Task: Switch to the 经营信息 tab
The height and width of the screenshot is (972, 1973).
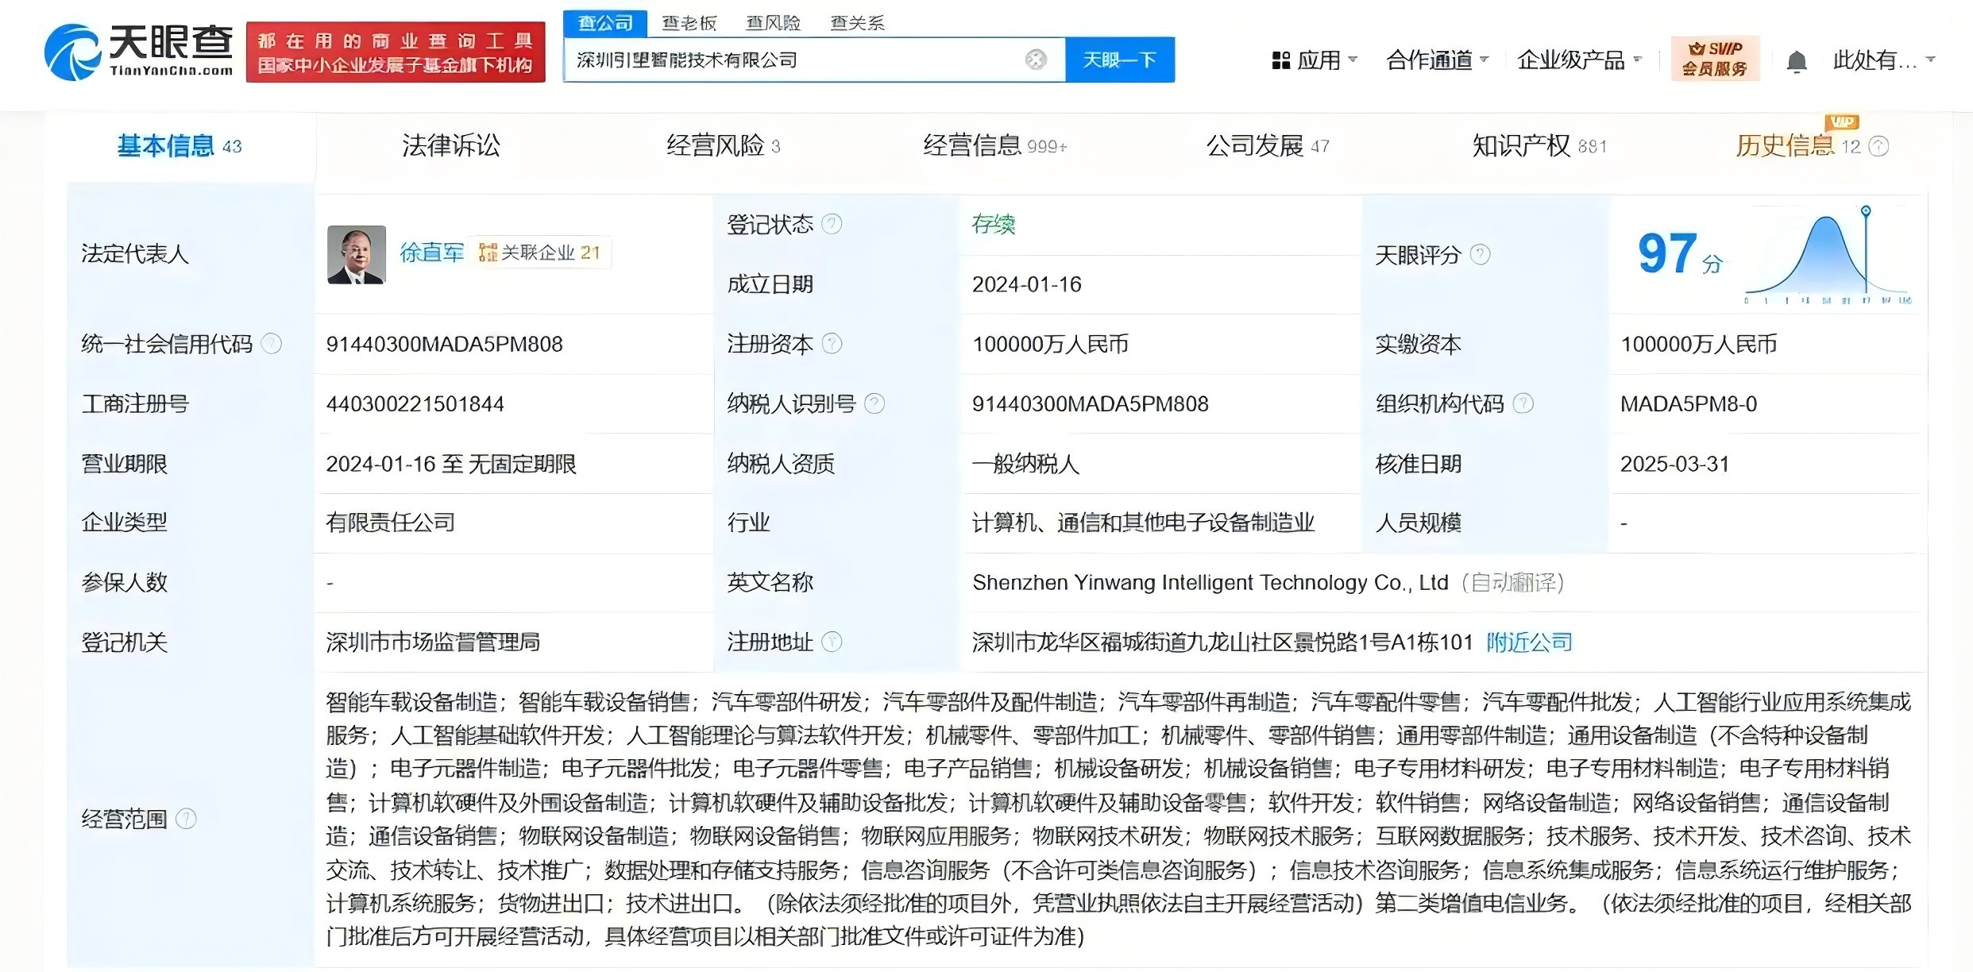Action: coord(995,146)
